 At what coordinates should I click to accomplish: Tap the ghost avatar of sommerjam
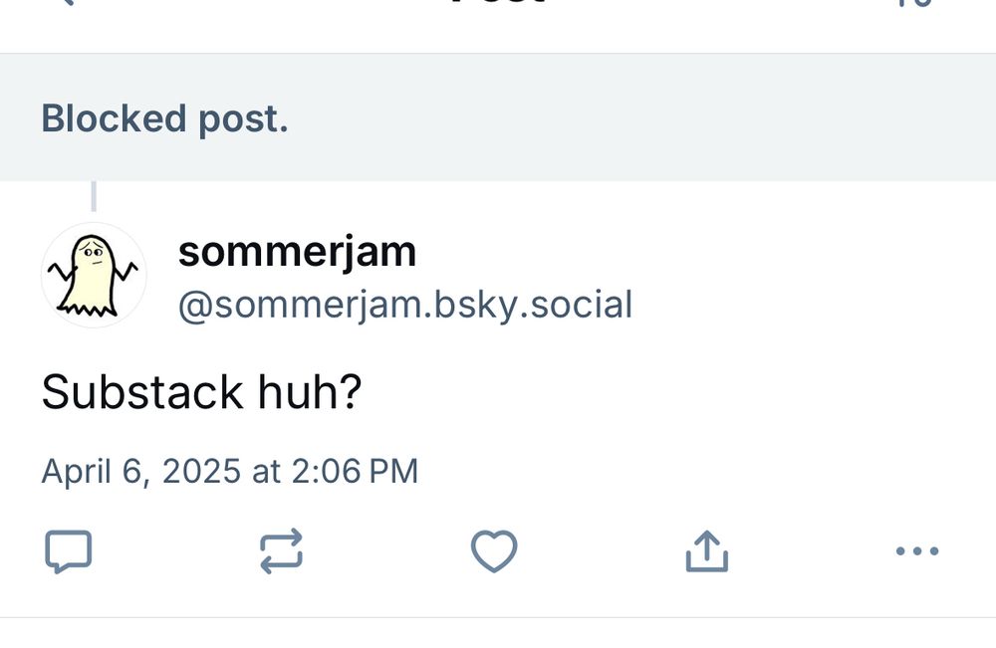pyautogui.click(x=94, y=276)
